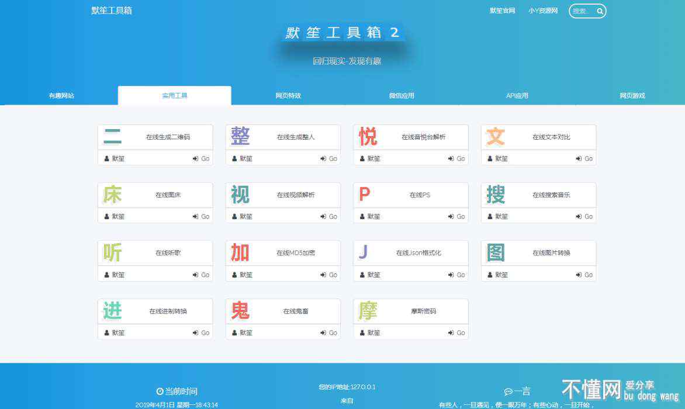
Task: Open the API应用 tab
Action: [x=517, y=96]
